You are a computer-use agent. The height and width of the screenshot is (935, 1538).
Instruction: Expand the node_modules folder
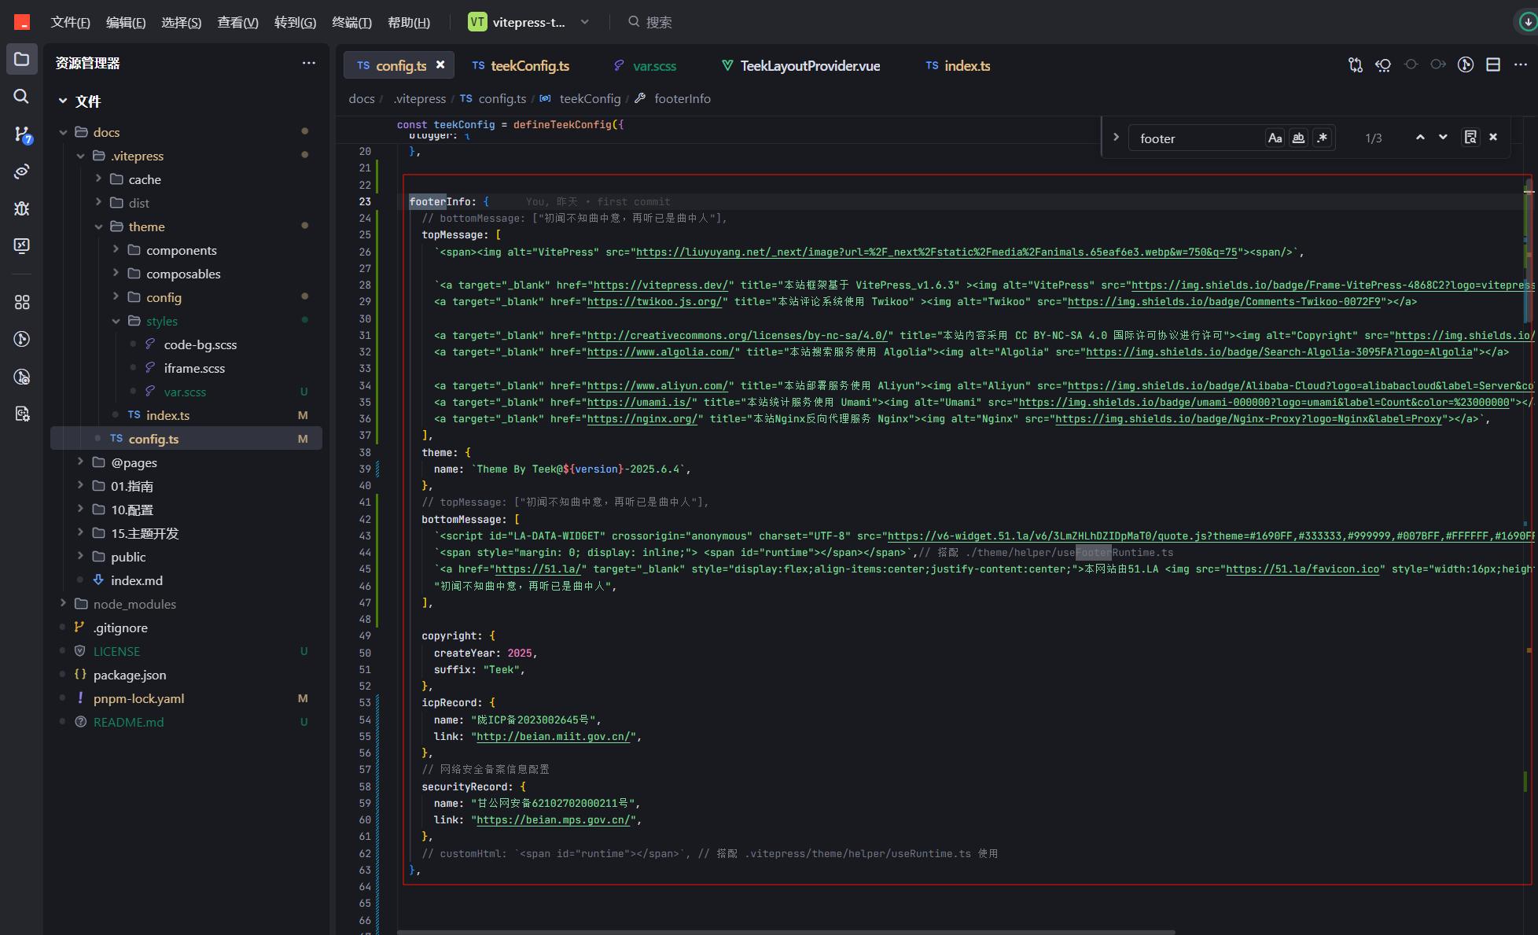[63, 604]
